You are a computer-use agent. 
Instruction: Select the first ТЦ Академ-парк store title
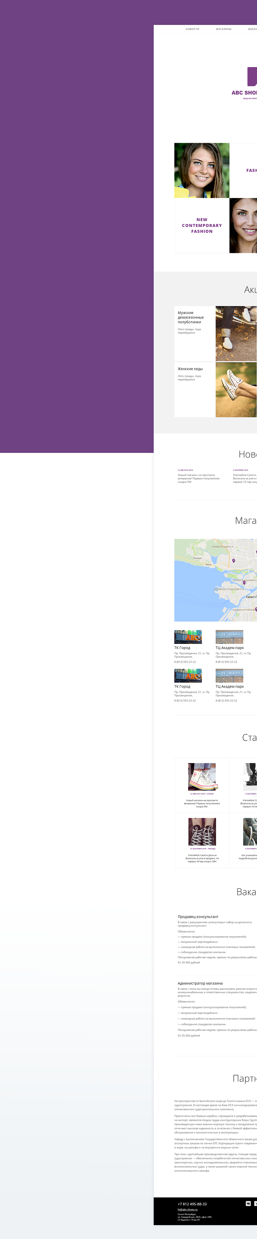pyautogui.click(x=230, y=648)
